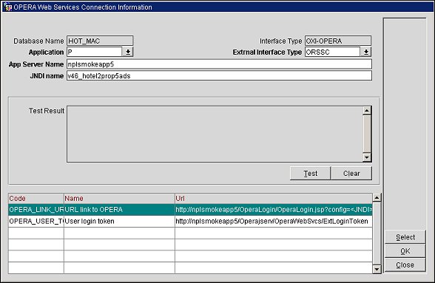Viewport: 435px width, 283px height.
Task: Select the OPERA_LINK_UR code cell
Action: pos(36,210)
